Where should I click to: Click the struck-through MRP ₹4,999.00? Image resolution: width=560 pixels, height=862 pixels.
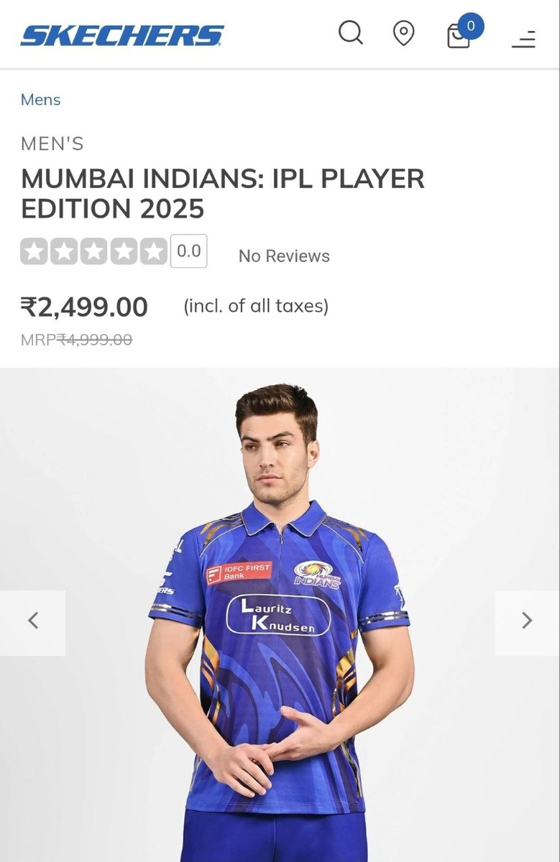coord(76,340)
